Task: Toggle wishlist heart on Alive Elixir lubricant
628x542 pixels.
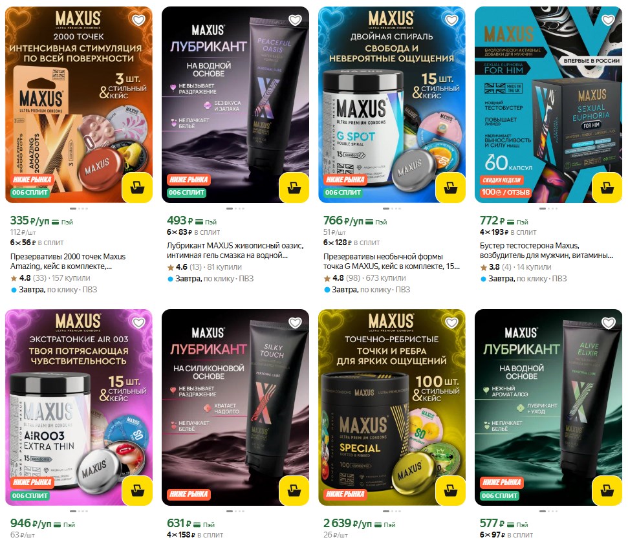Action: tap(609, 323)
